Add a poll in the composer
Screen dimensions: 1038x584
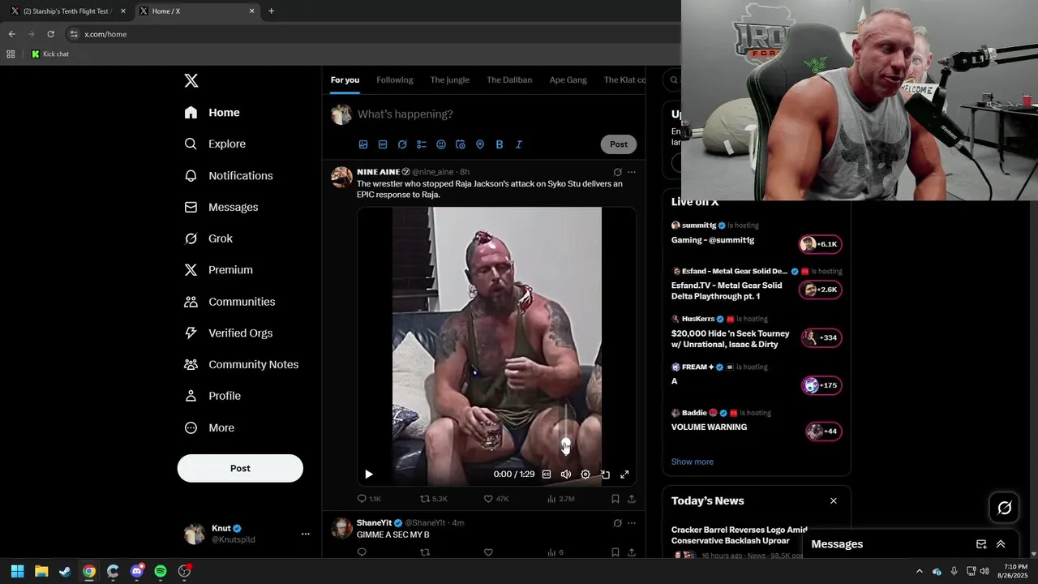pos(422,144)
